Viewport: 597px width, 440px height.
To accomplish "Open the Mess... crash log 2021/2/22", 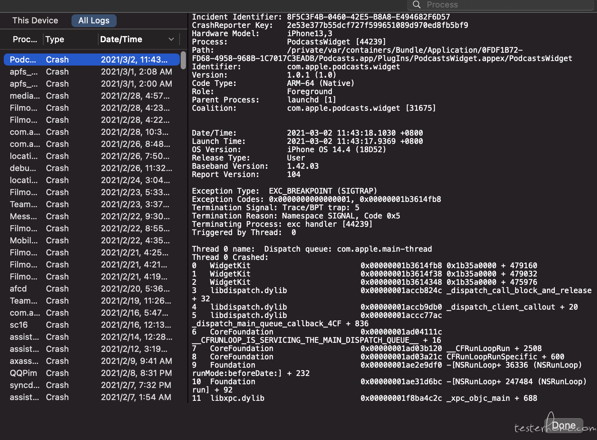I will coord(92,216).
